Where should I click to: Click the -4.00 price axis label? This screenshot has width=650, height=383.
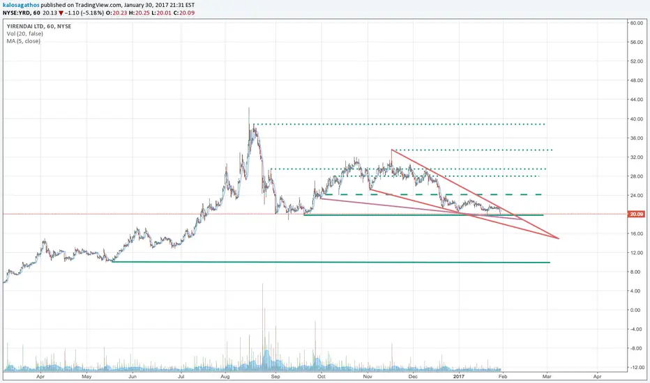click(636, 329)
